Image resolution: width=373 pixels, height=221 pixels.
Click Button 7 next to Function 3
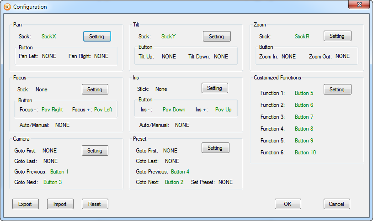304,117
